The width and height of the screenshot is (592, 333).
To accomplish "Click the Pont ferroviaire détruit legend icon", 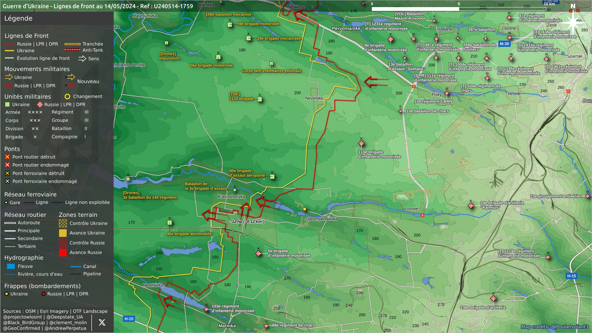I will tap(7, 173).
